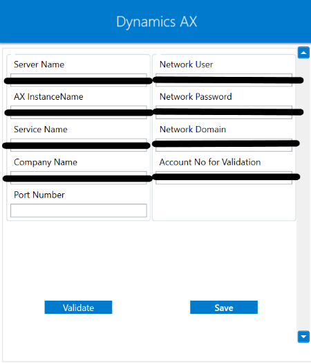The image size is (311, 363).
Task: Click the Network Password label
Action: pyautogui.click(x=196, y=96)
